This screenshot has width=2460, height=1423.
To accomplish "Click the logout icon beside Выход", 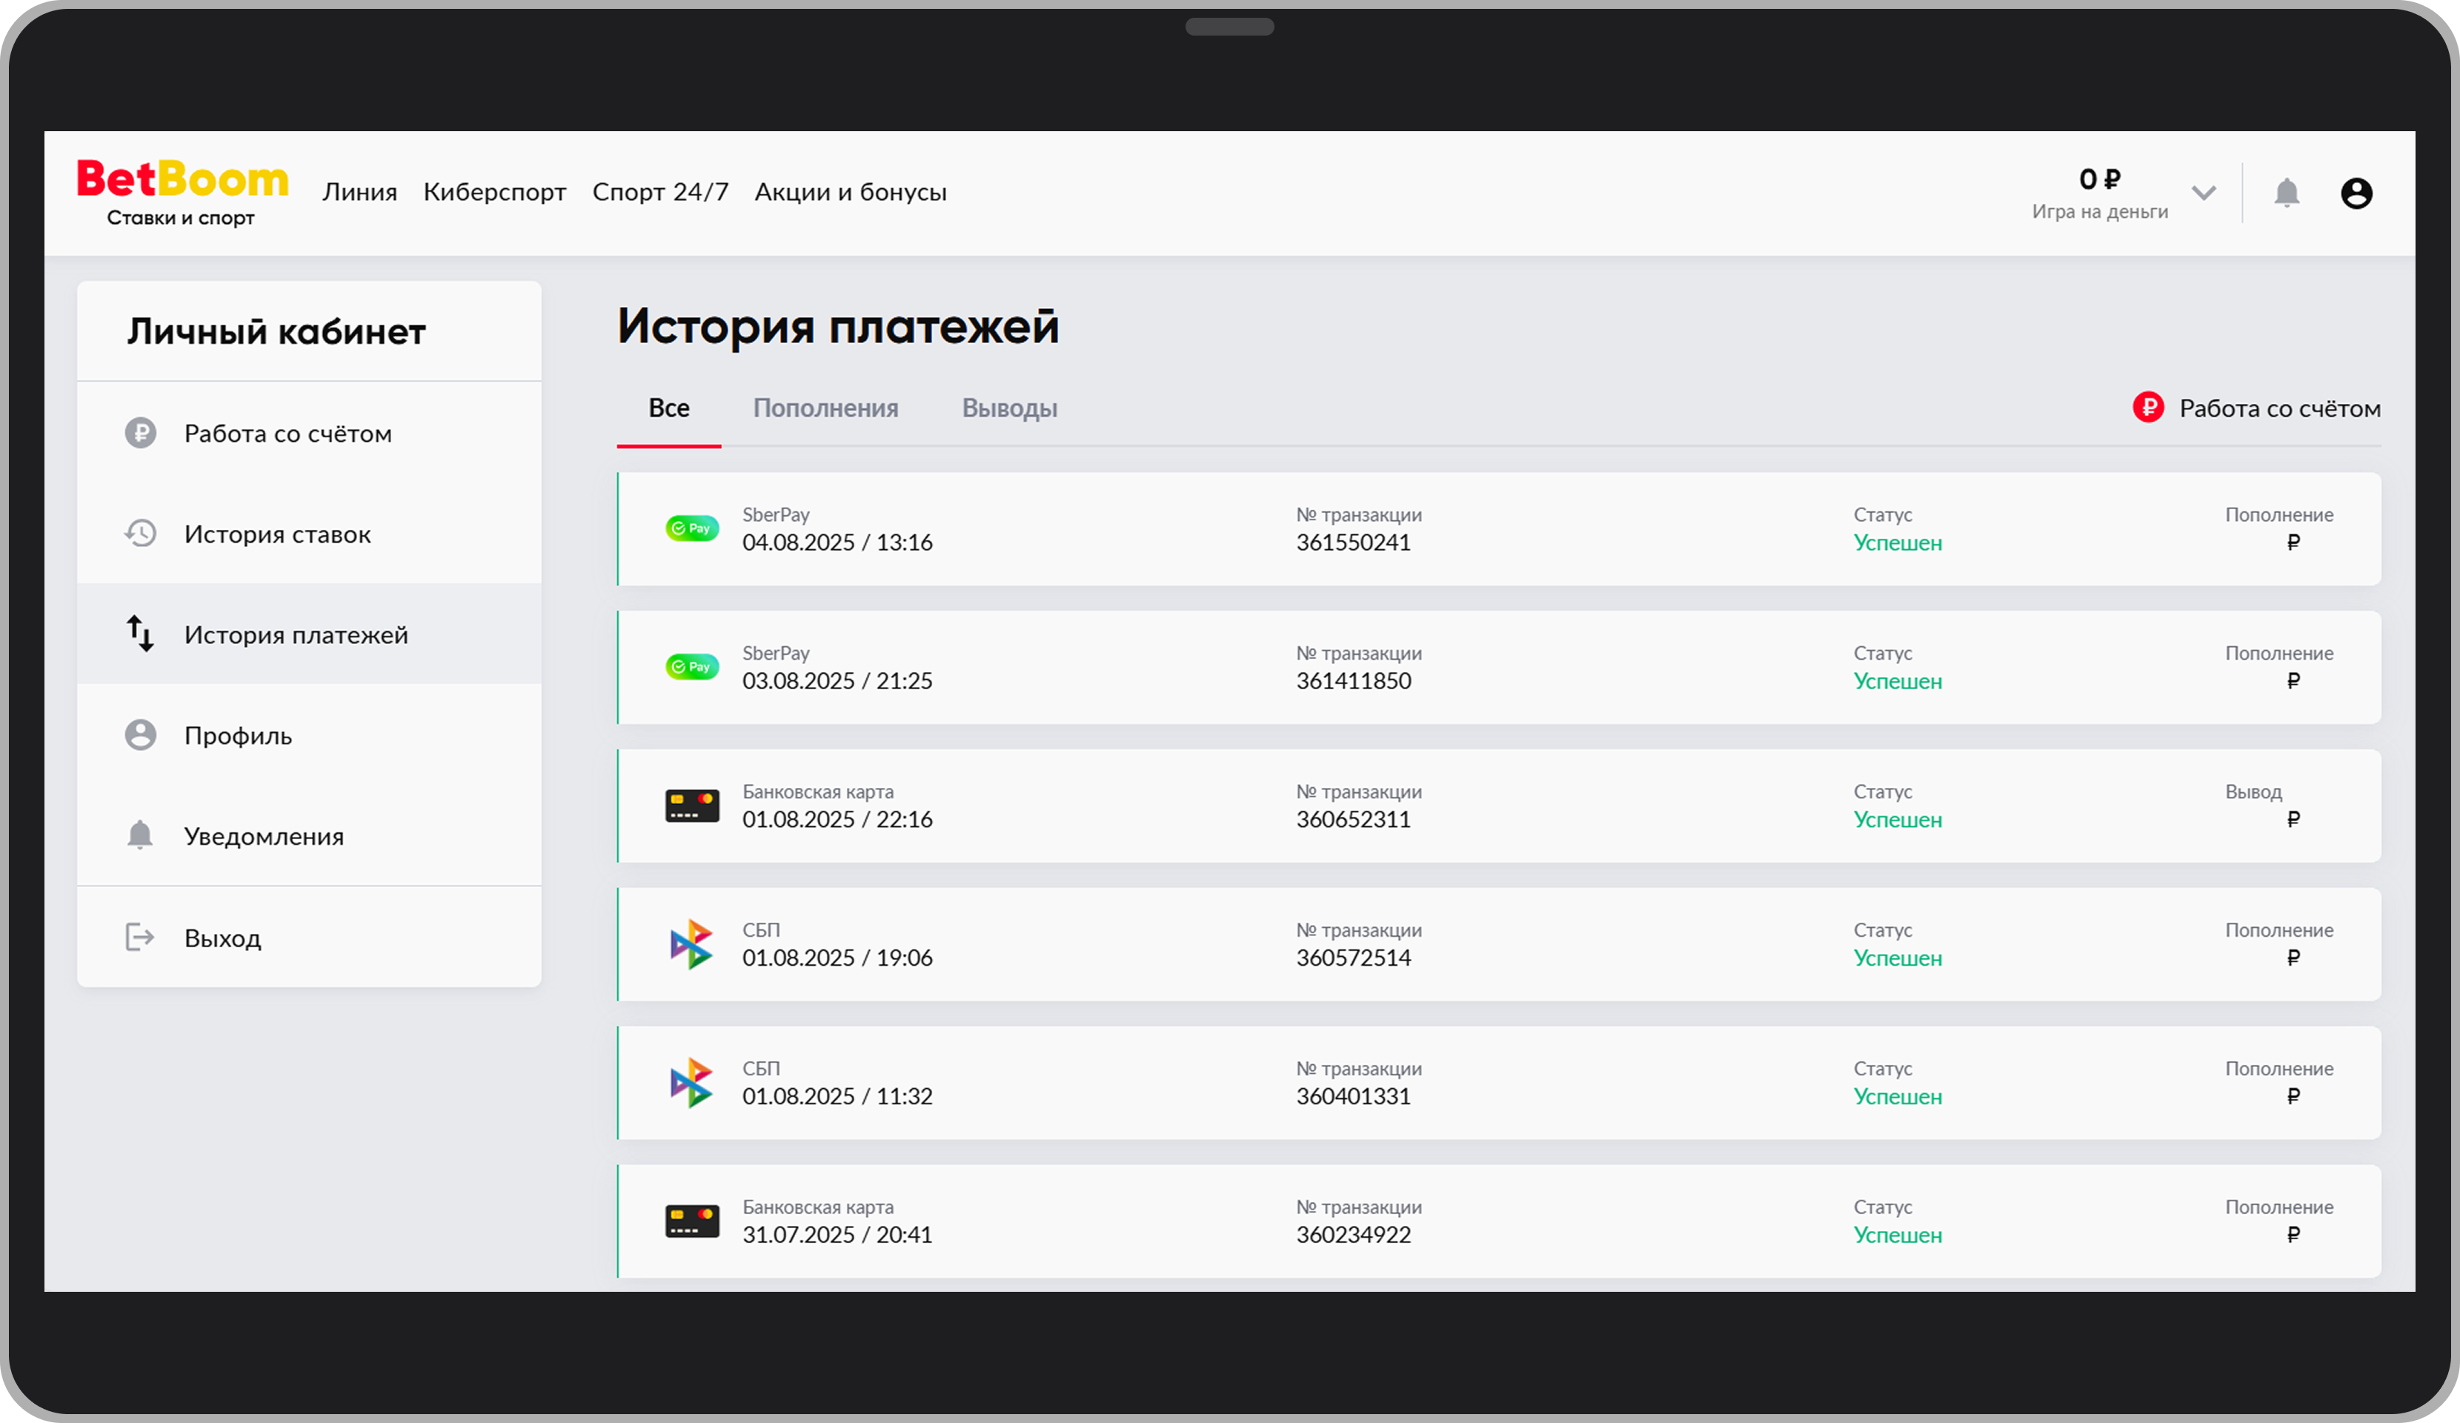I will 139,938.
